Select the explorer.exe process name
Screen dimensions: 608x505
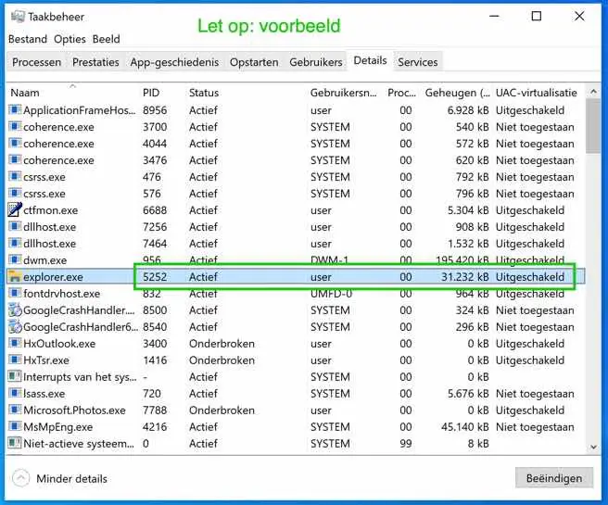point(53,277)
